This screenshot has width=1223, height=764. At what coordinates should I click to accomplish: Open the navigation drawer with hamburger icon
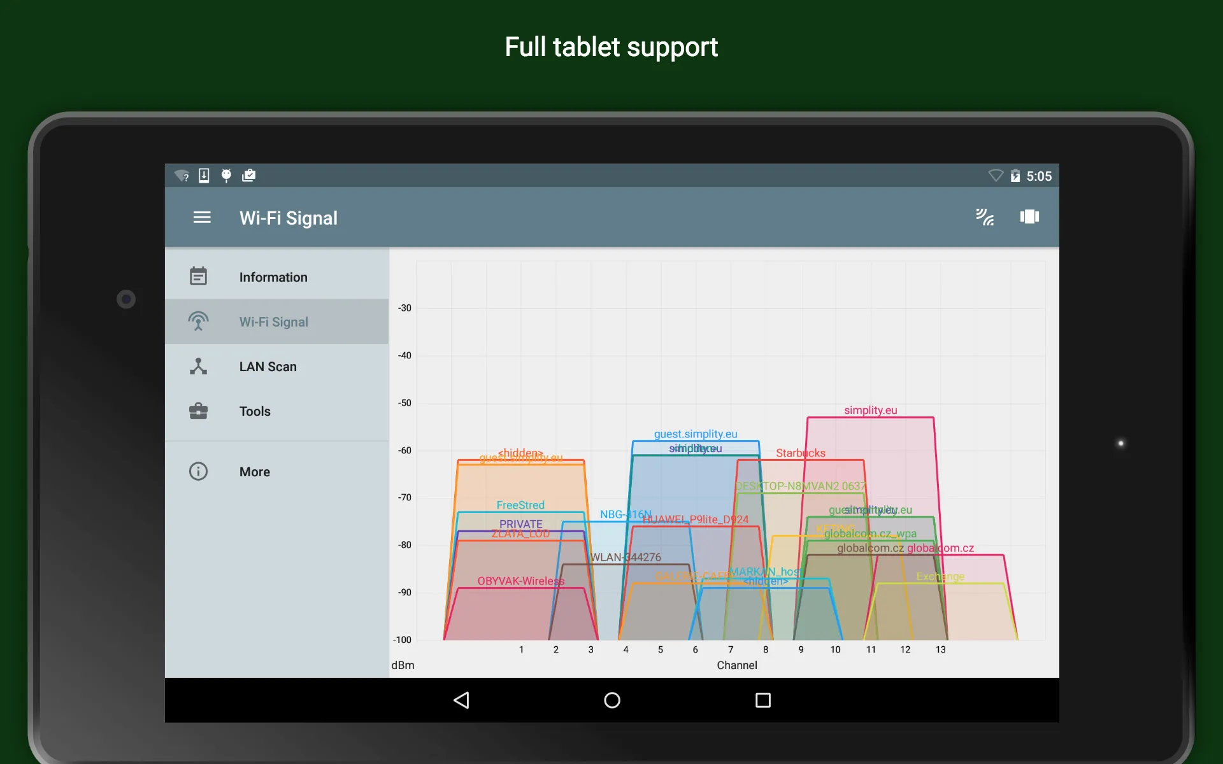pyautogui.click(x=201, y=217)
